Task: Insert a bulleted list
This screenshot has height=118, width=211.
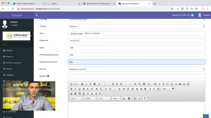Action: pyautogui.click(x=110, y=89)
